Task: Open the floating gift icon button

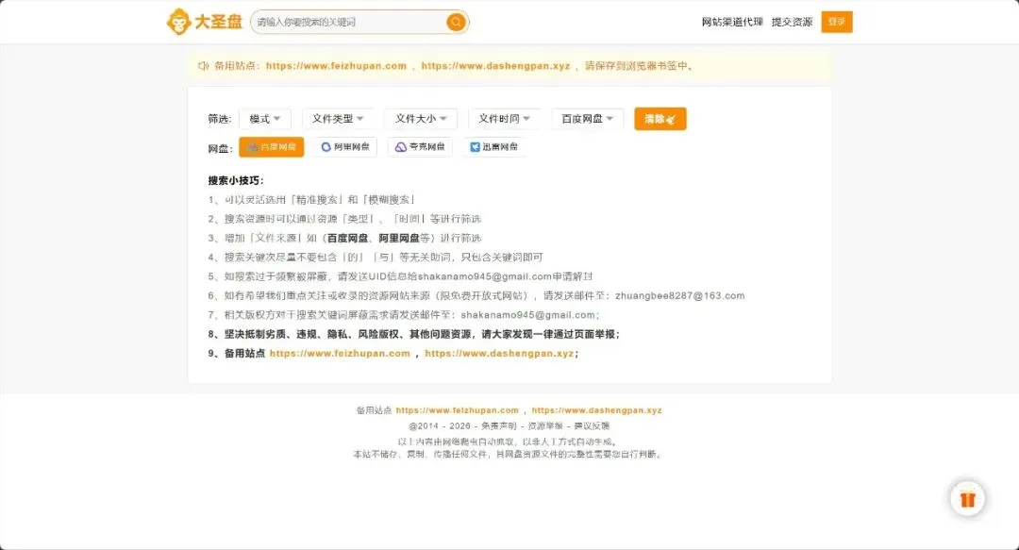Action: (x=967, y=499)
